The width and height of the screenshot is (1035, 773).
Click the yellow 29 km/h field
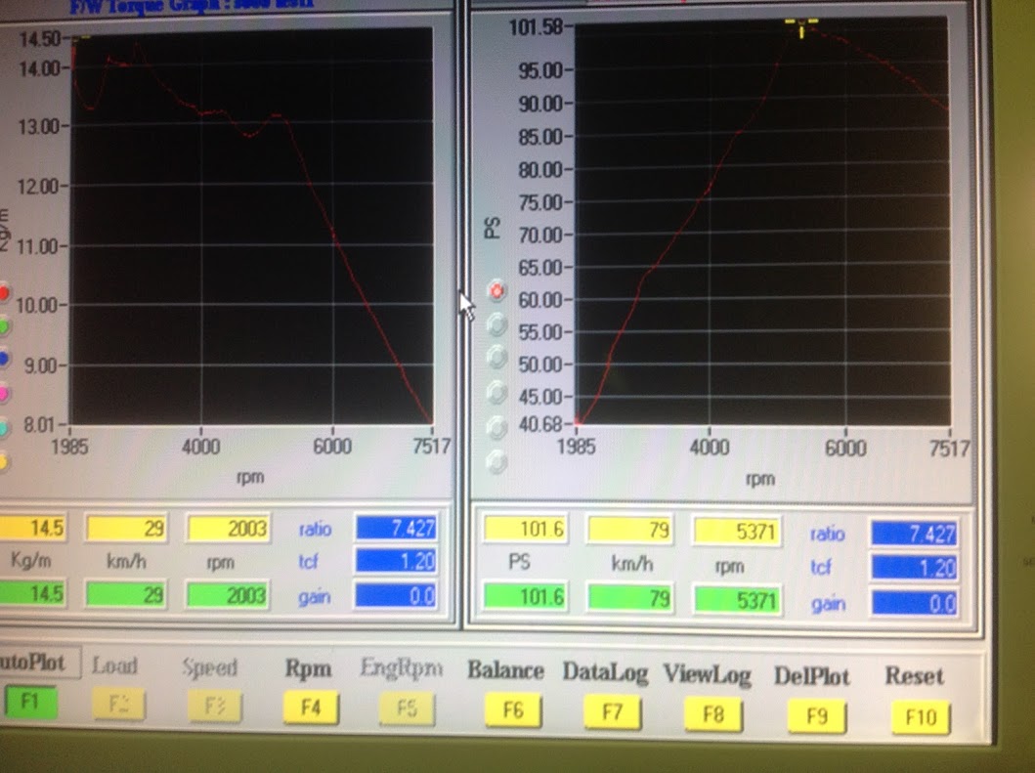coord(126,528)
